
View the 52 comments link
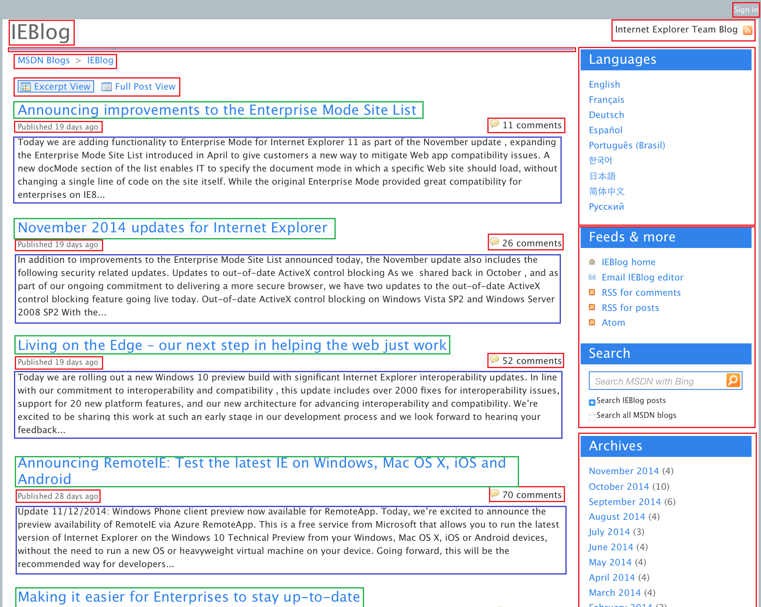point(532,361)
